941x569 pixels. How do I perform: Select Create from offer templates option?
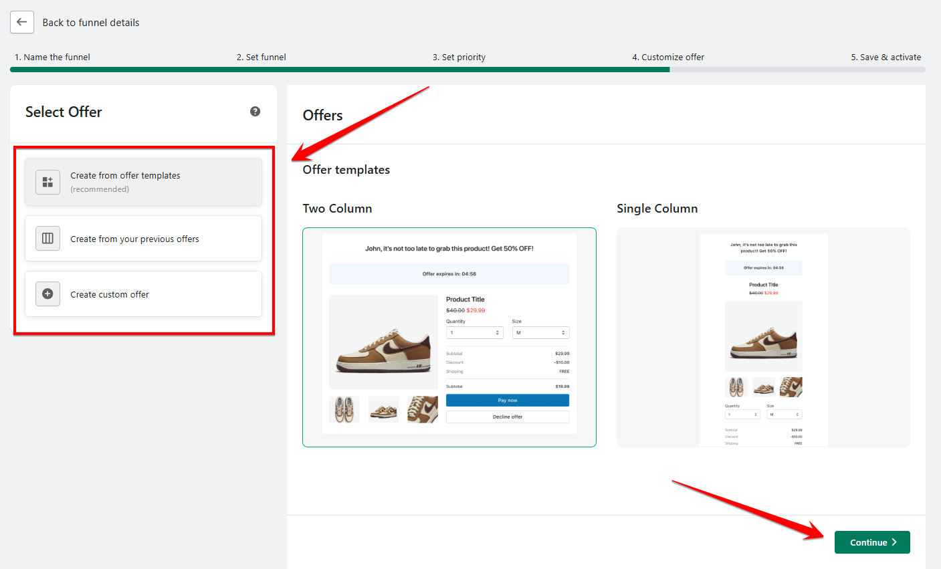coord(143,182)
